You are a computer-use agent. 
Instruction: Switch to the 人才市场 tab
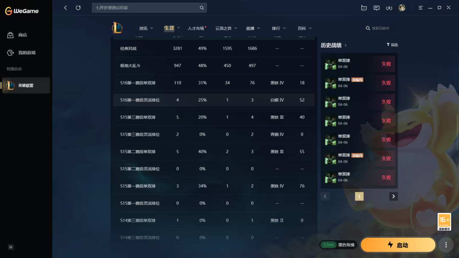[x=196, y=28]
